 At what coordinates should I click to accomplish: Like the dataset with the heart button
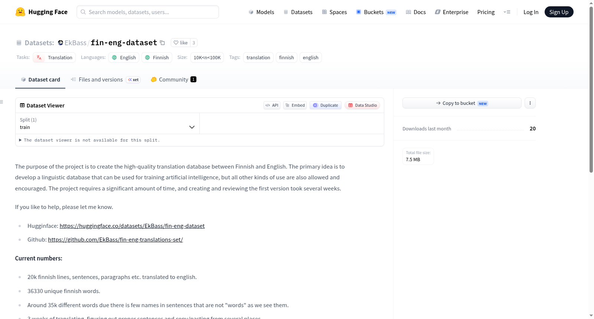pyautogui.click(x=180, y=43)
